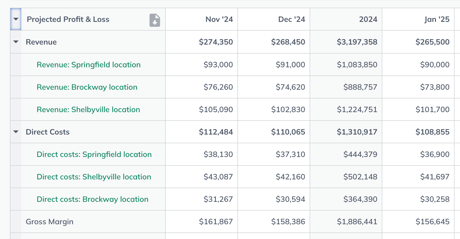Collapse the Direct Costs section

[x=16, y=132]
